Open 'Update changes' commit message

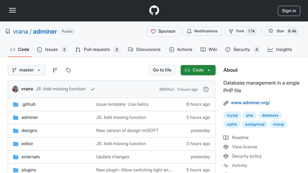(113, 157)
